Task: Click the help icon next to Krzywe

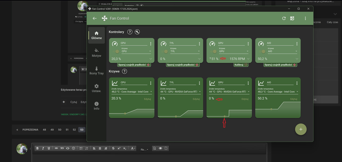Action: click(x=125, y=71)
